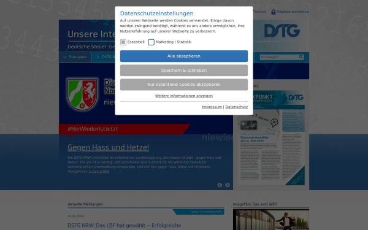Accept only essential cookies button
This screenshot has height=230, width=368.
[184, 84]
